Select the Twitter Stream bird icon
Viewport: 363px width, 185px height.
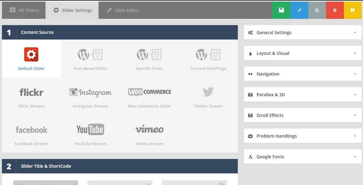(x=208, y=92)
